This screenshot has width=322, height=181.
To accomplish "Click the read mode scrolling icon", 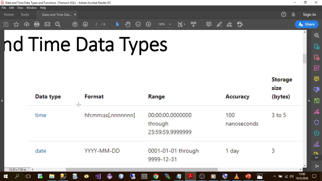I will pos(193,24).
